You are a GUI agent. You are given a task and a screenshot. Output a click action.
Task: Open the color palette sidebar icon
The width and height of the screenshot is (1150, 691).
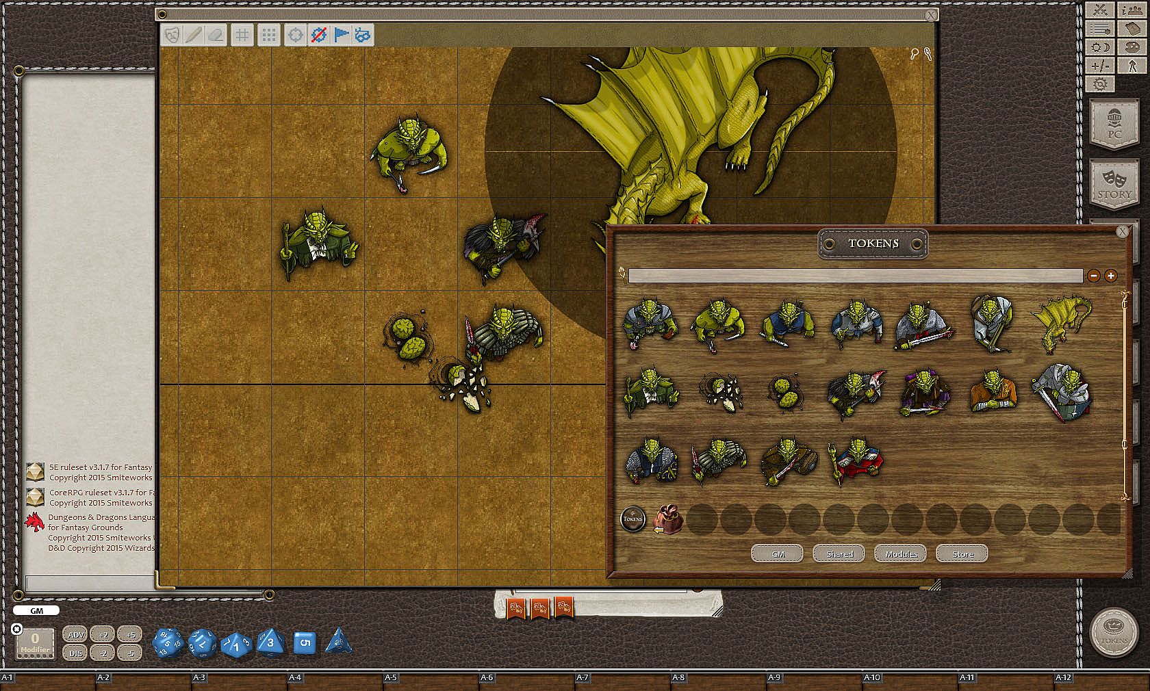click(x=1132, y=47)
